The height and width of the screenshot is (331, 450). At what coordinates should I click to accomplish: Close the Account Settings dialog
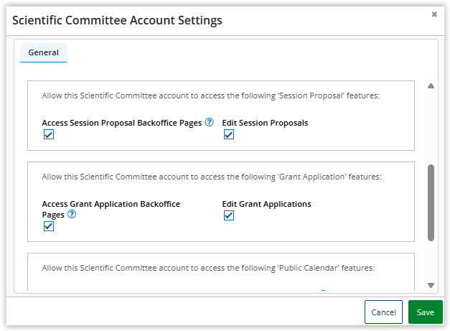pos(434,14)
